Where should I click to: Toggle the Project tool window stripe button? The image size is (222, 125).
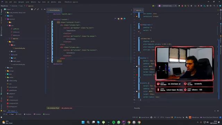pyautogui.click(x=1, y=11)
